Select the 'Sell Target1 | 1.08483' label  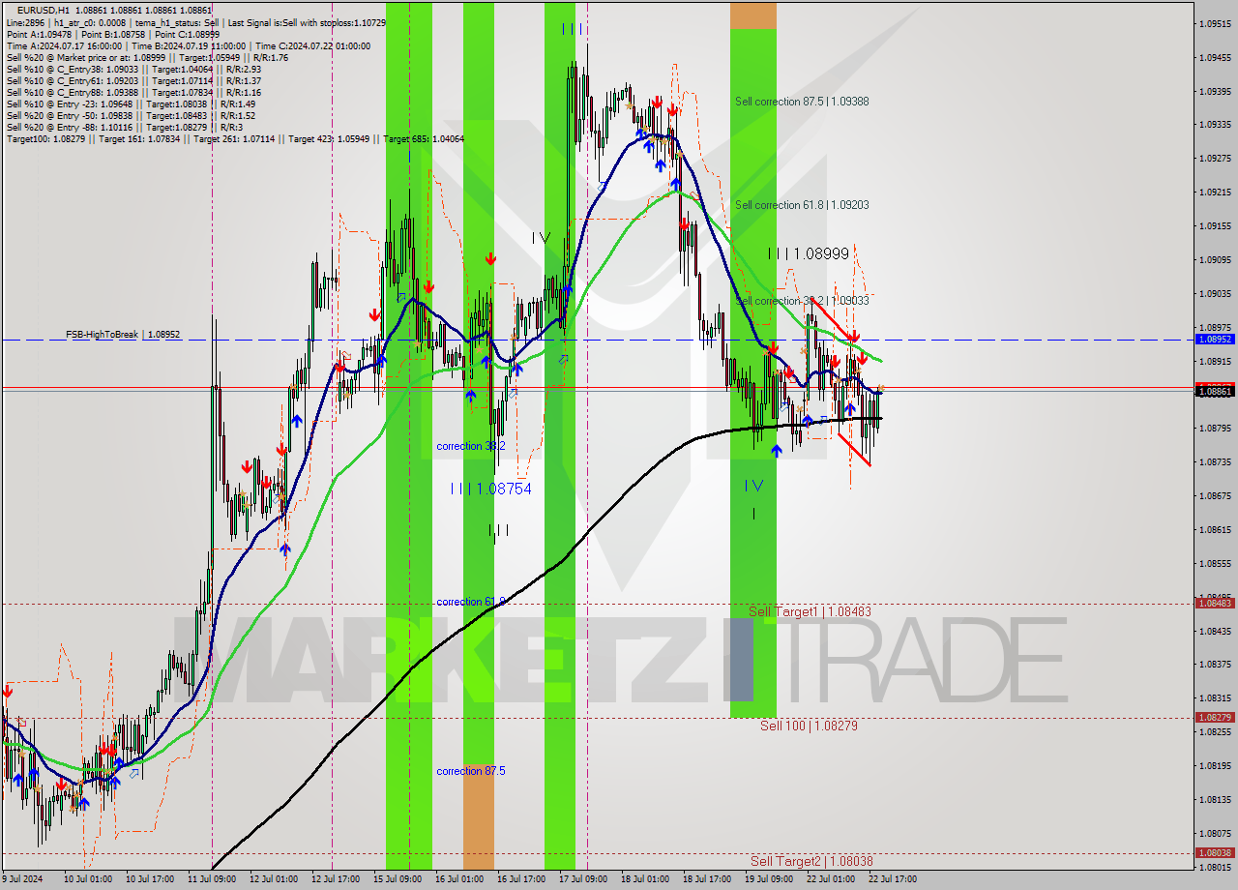[x=810, y=611]
